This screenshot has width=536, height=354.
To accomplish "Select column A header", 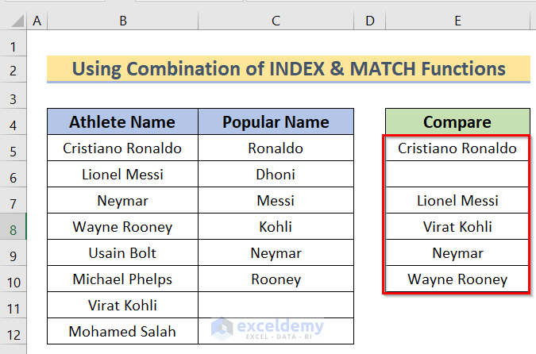I will tap(37, 21).
